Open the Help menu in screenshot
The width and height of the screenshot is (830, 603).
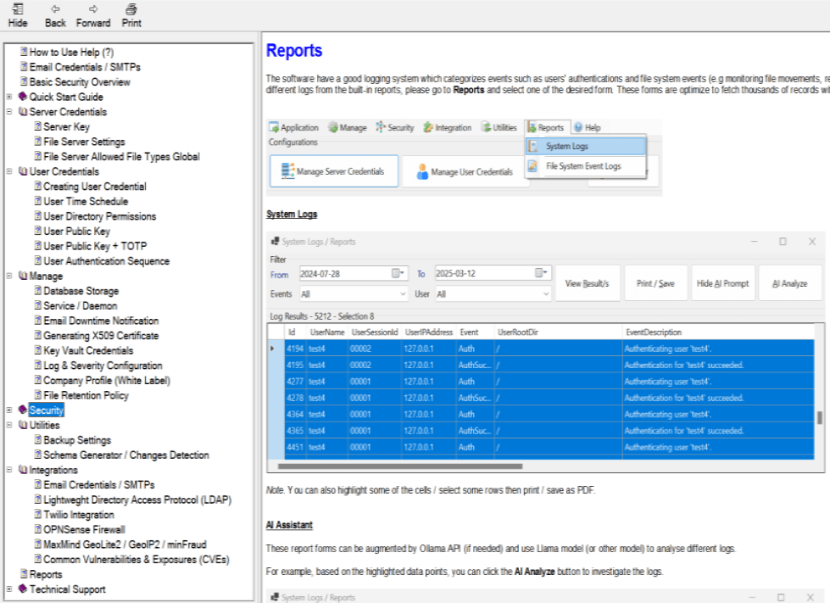pos(588,127)
